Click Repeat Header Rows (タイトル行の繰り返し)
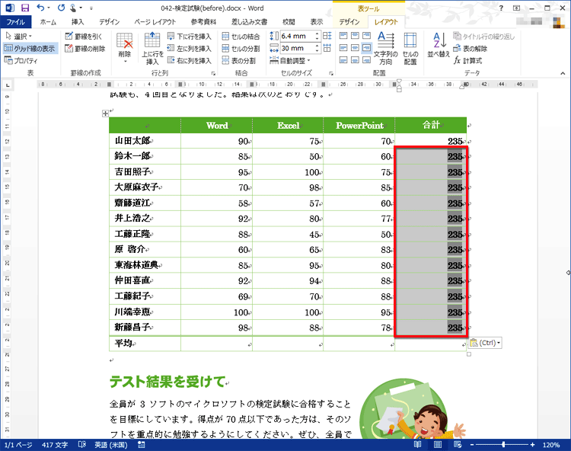This screenshot has height=451, width=571. pyautogui.click(x=484, y=37)
